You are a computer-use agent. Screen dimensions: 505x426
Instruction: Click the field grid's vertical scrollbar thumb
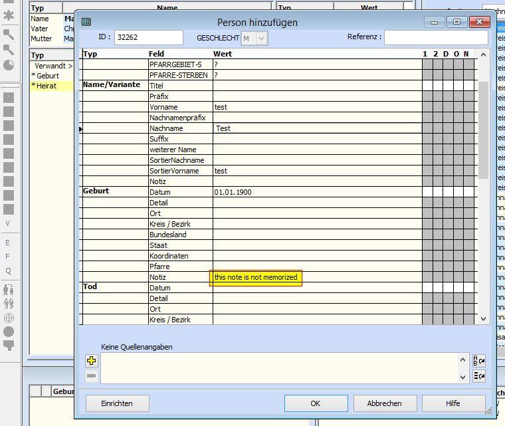pos(483,130)
